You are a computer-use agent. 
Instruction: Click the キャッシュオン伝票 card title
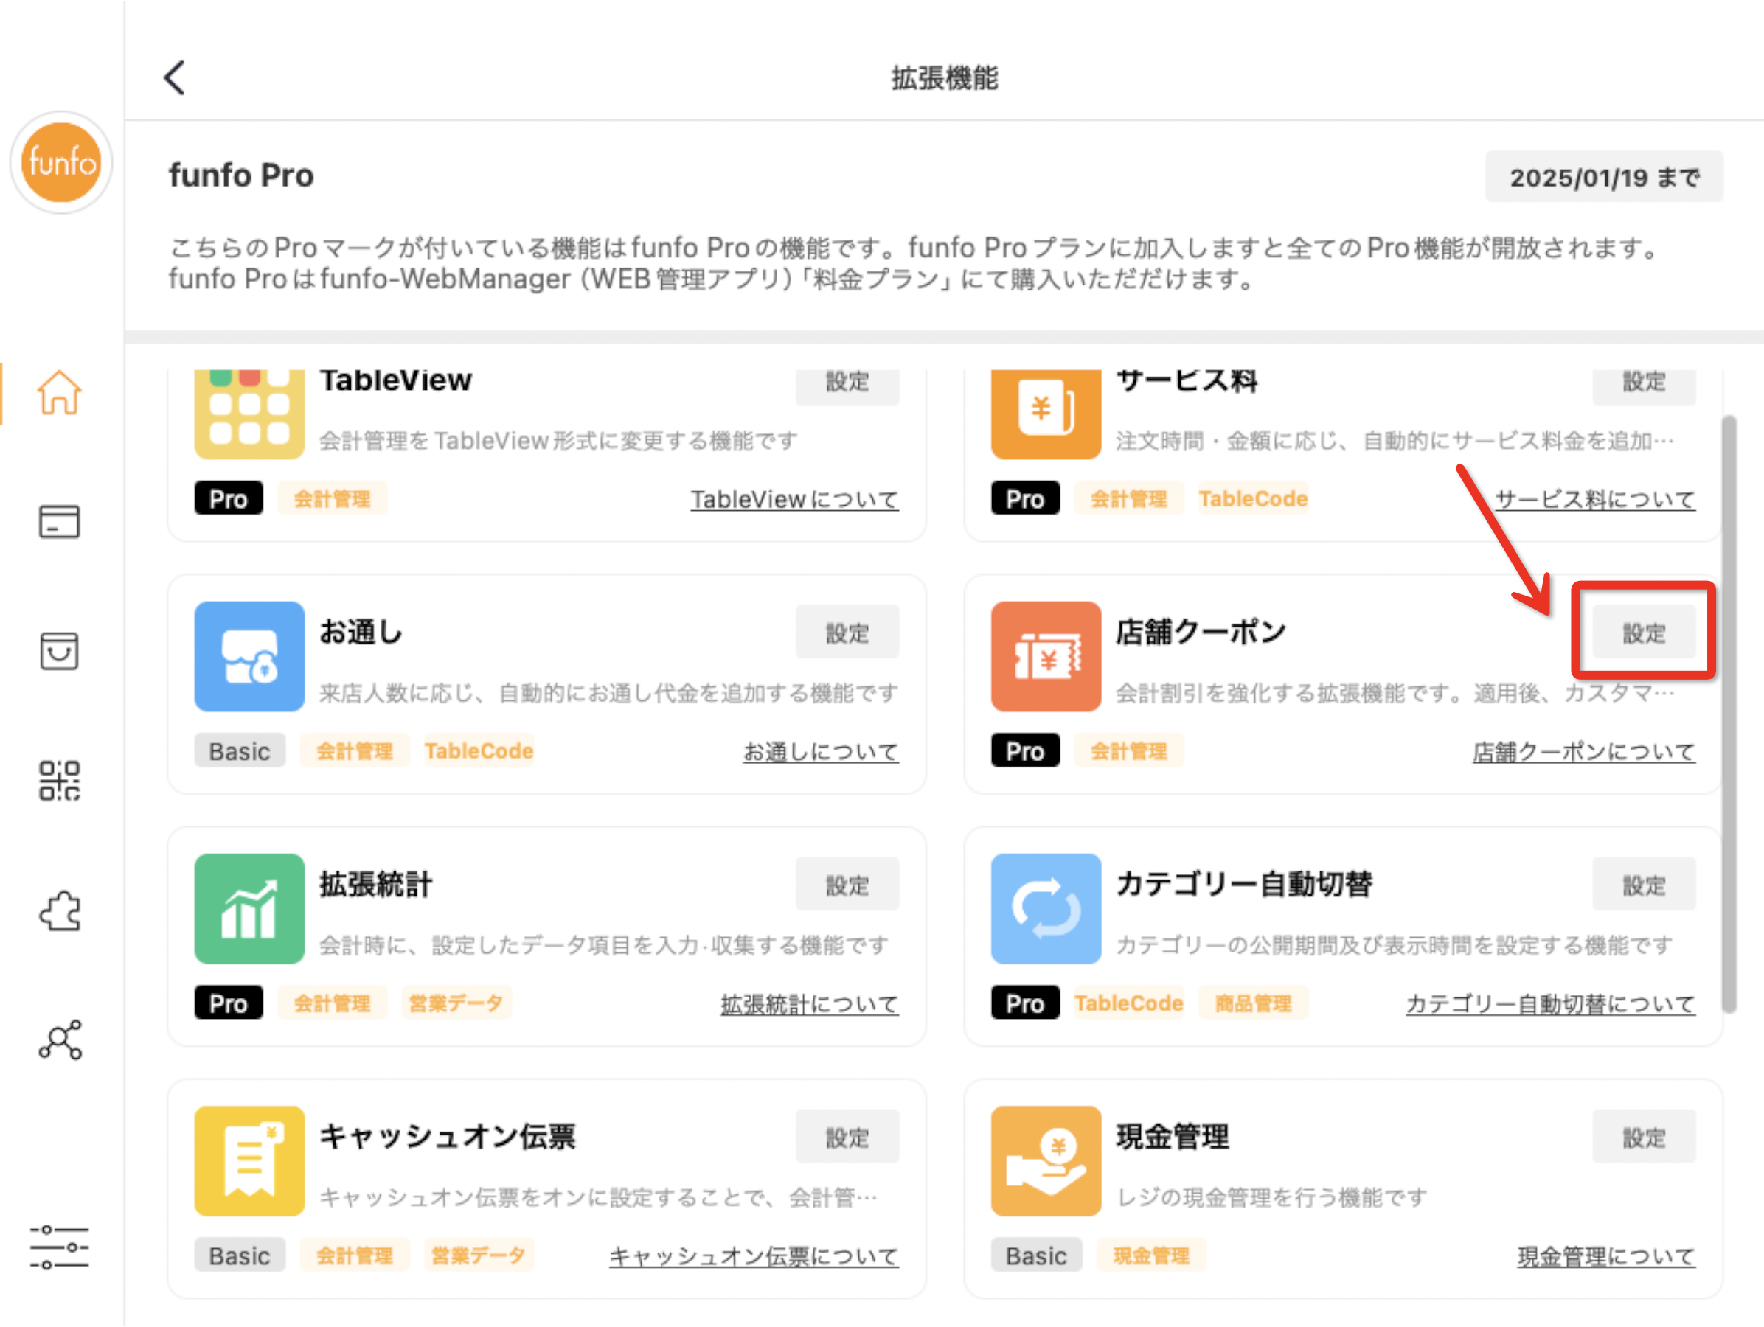click(448, 1136)
